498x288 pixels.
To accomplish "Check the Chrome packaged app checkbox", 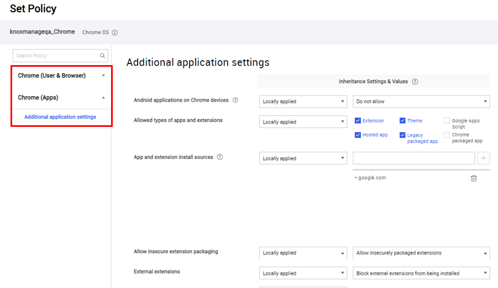I will tap(447, 135).
